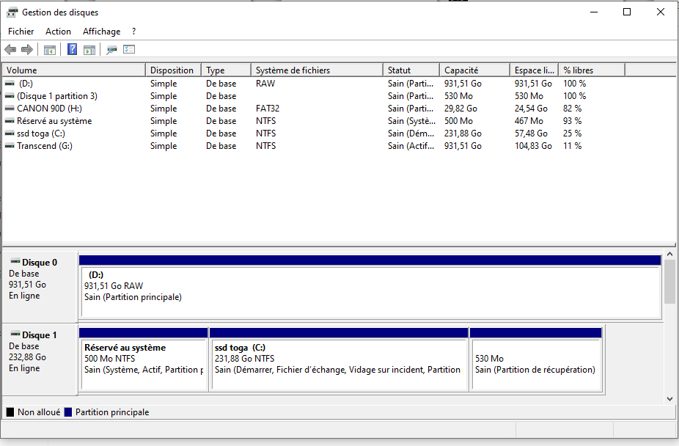Click the drive icon of the (D:) volume row
The image size is (679, 446).
10,84
